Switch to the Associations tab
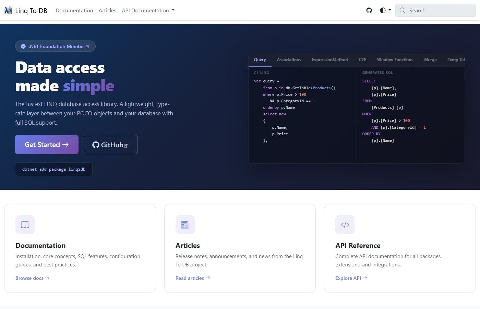Image resolution: width=480 pixels, height=309 pixels. tap(289, 60)
